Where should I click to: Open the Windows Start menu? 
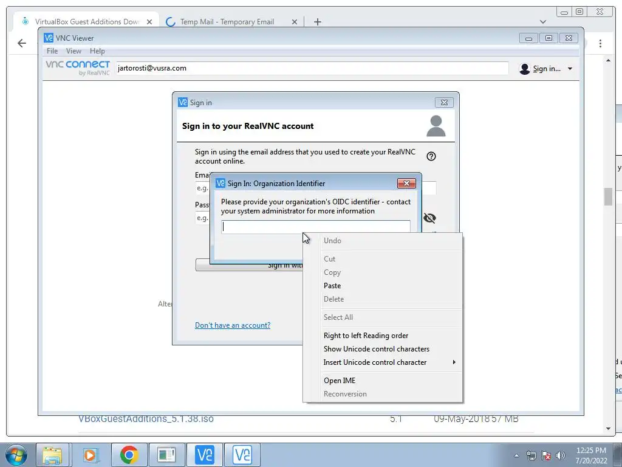click(16, 455)
